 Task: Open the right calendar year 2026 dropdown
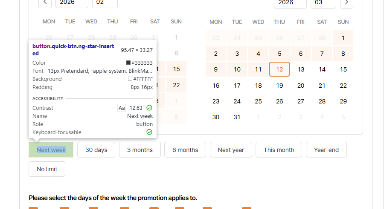pyautogui.click(x=290, y=3)
